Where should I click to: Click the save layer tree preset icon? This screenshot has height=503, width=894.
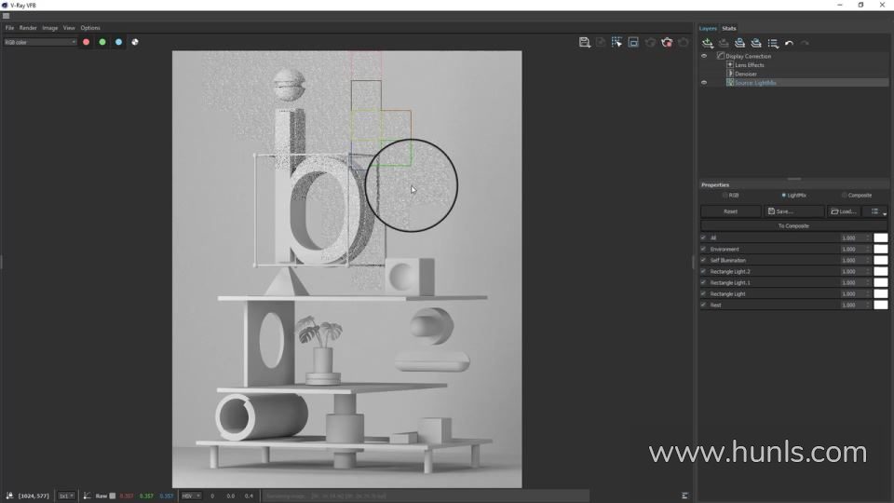[739, 44]
